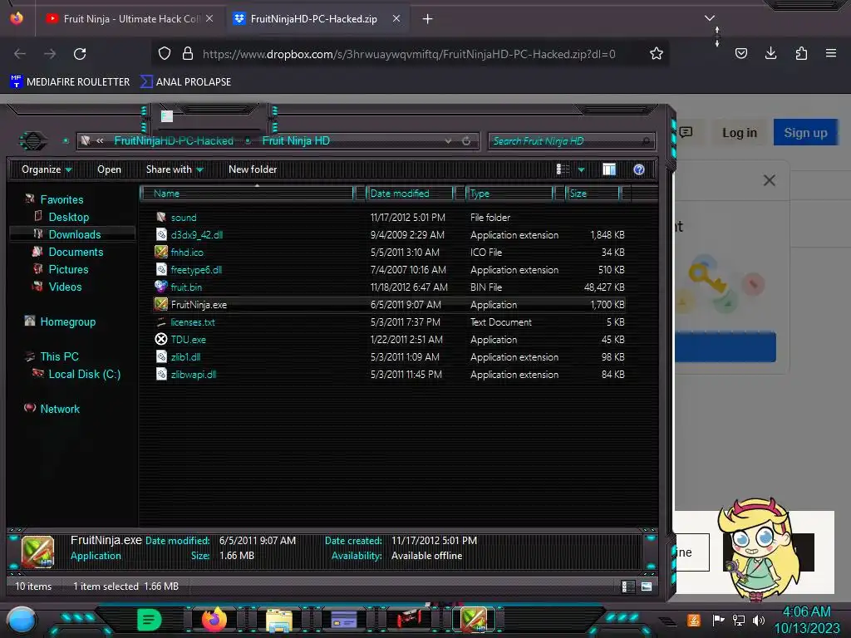The image size is (851, 638).
Task: Open the MEDIAFIRE ROULETTER bookmark
Action: point(70,82)
